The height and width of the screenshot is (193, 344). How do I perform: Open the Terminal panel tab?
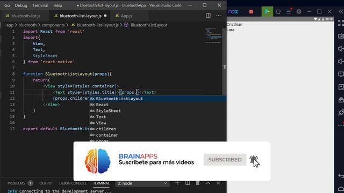coord(101,183)
